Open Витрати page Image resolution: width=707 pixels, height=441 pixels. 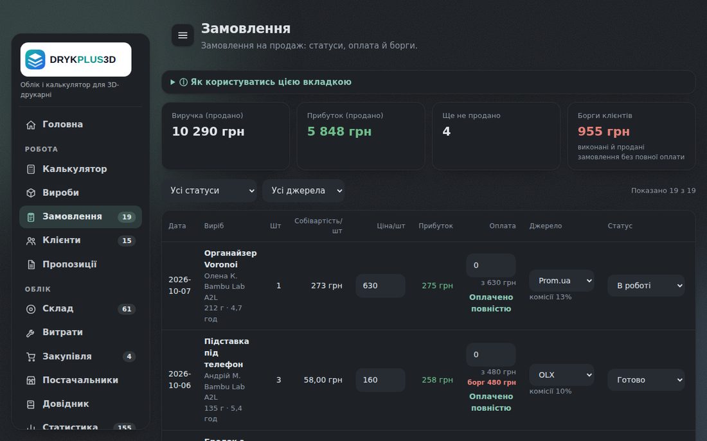(81, 333)
